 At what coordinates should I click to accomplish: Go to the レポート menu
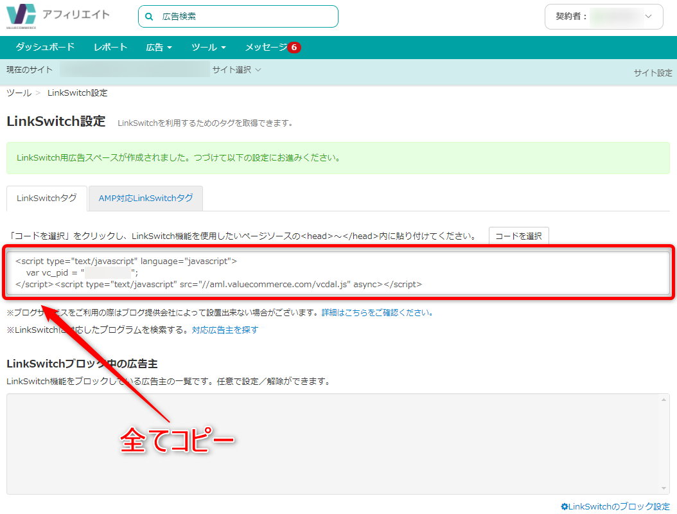pyautogui.click(x=110, y=47)
